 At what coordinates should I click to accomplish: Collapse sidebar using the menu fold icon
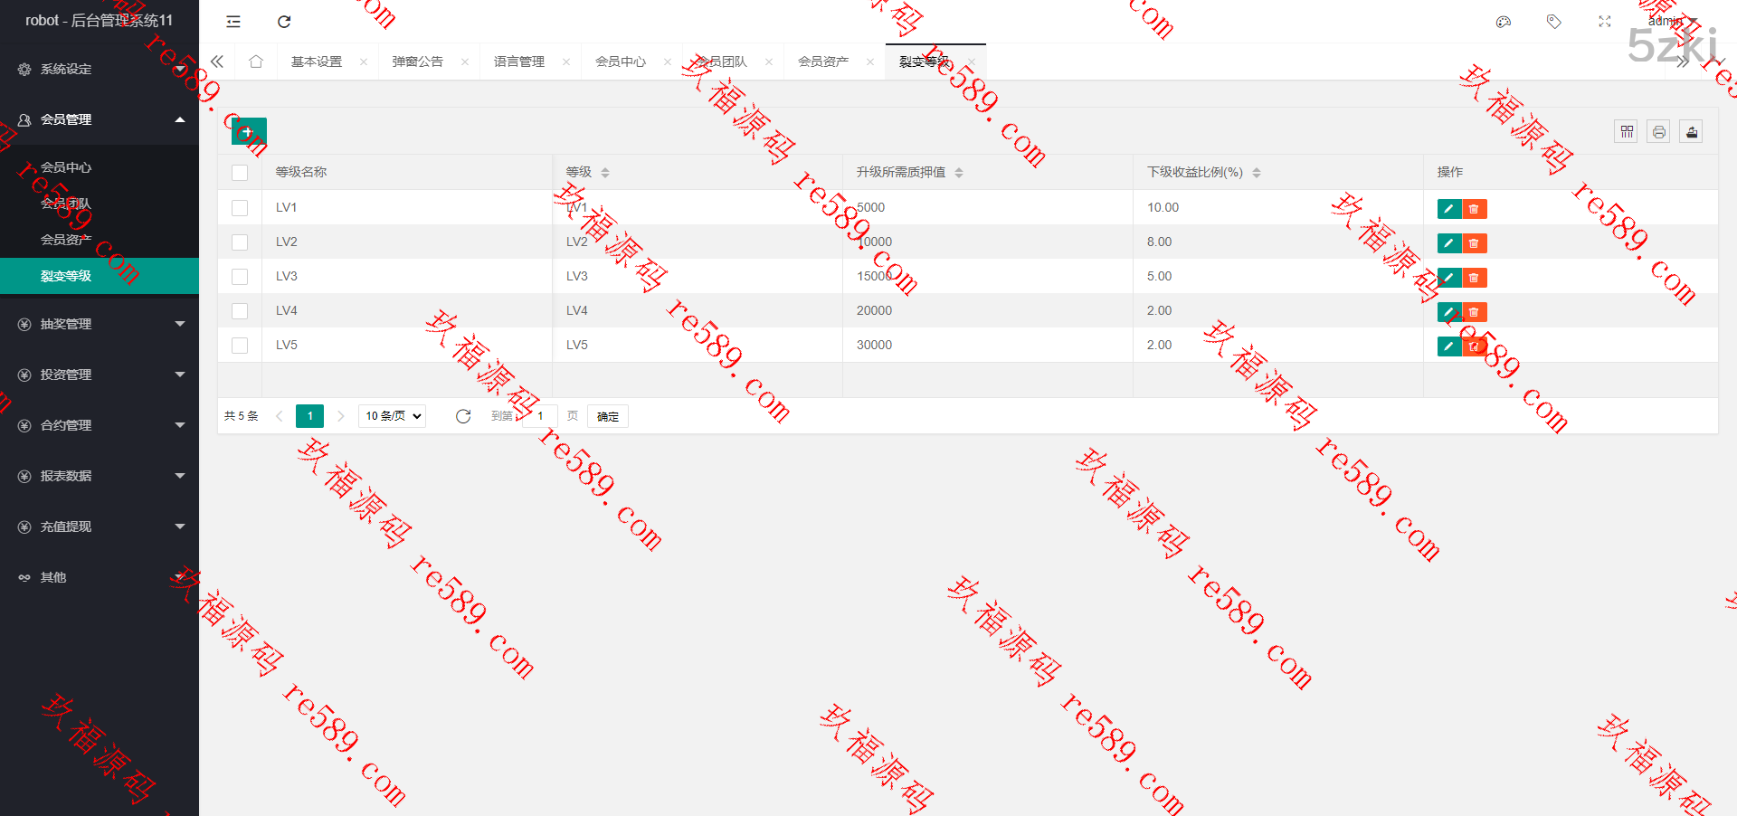tap(233, 22)
